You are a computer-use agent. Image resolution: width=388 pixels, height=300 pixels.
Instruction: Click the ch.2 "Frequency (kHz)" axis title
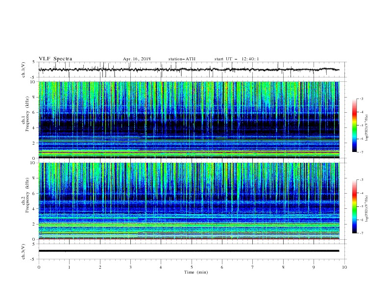27,195
